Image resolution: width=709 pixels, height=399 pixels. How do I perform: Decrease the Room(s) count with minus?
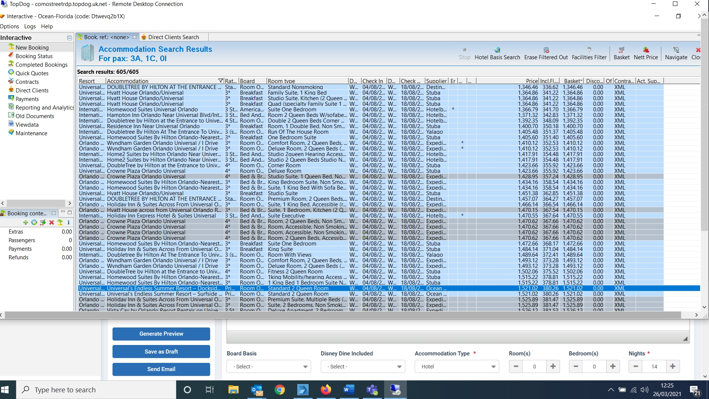[516, 367]
